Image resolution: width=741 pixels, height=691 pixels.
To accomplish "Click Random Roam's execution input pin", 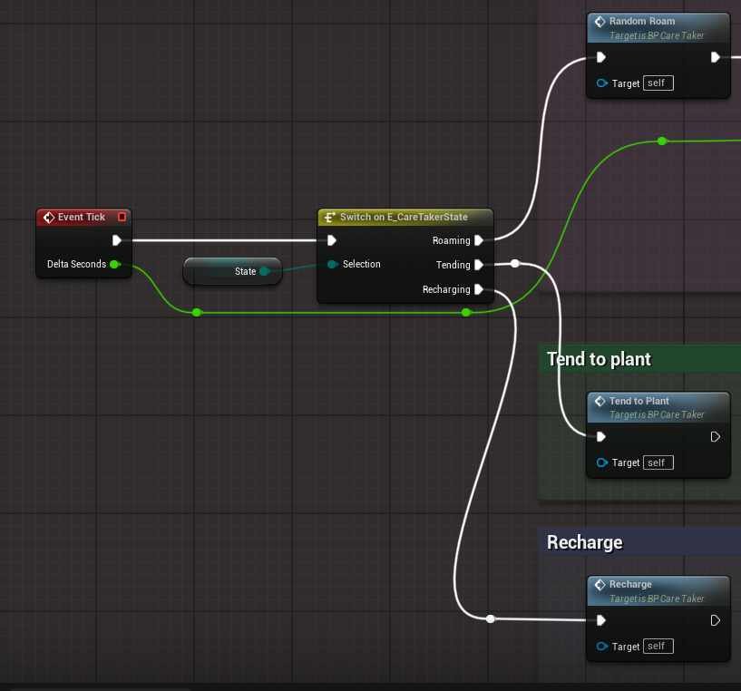I will [x=601, y=57].
